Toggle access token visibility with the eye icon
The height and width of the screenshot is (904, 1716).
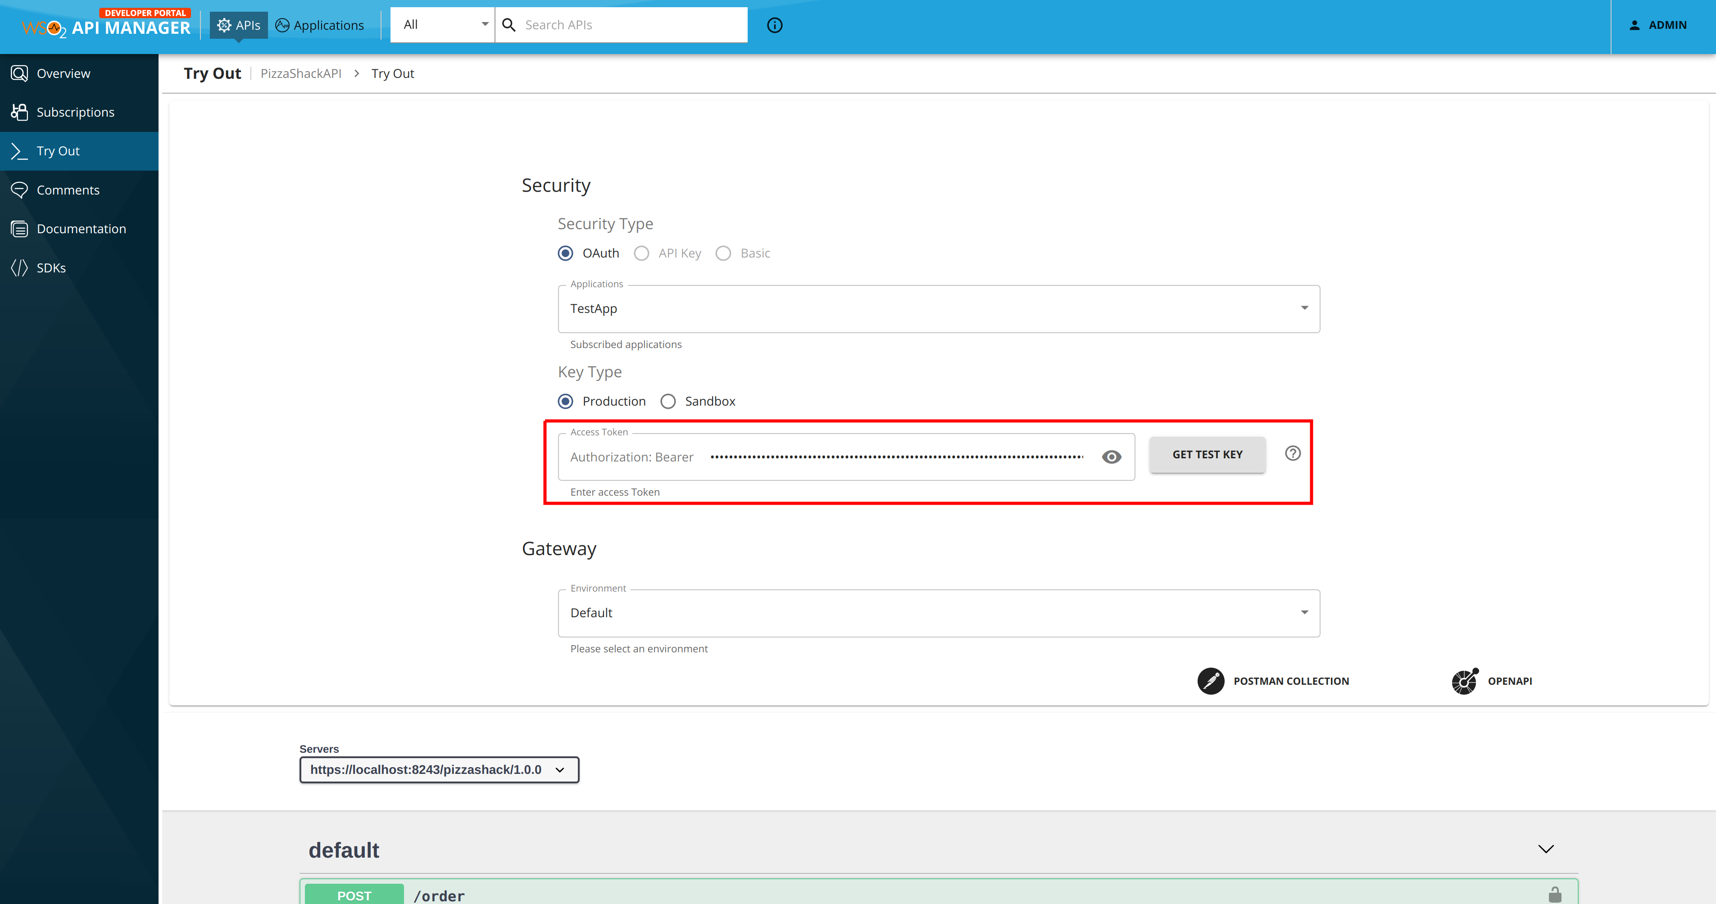tap(1111, 457)
